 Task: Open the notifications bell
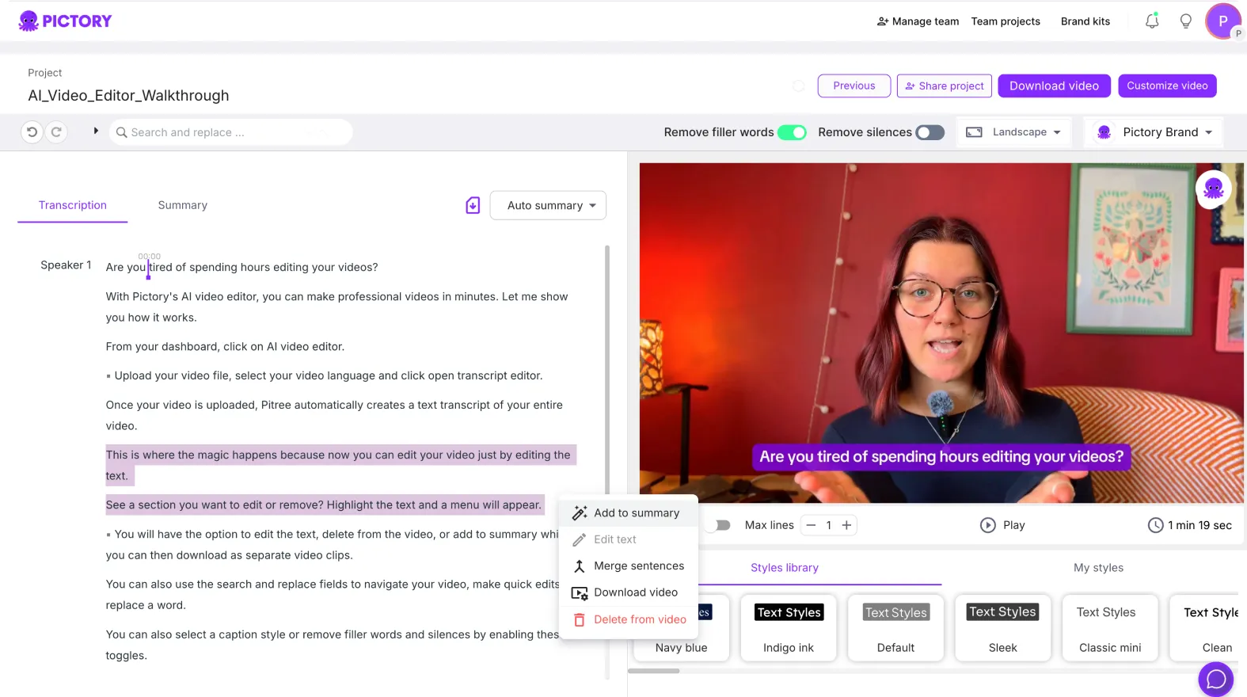coord(1152,21)
